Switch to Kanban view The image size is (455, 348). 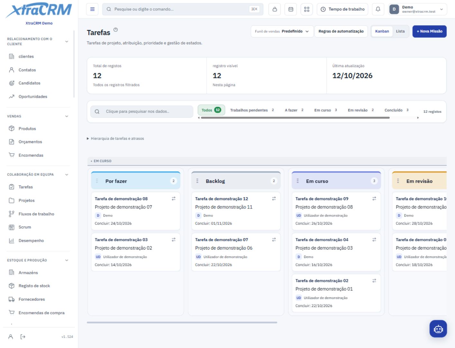[x=382, y=31]
